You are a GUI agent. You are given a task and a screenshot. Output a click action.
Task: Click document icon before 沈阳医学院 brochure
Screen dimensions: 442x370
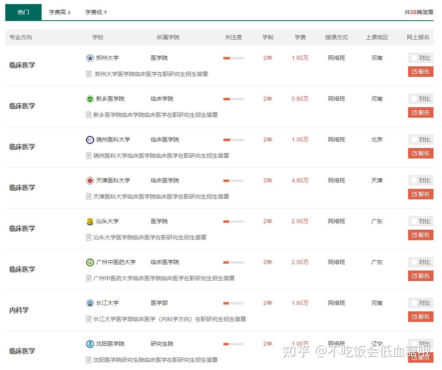tap(88, 360)
